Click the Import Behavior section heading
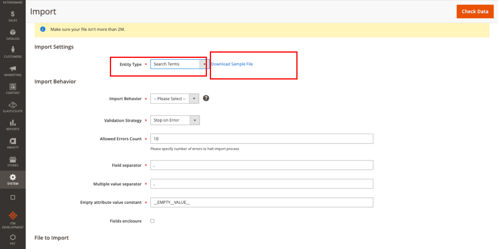The image size is (498, 249). tap(55, 82)
